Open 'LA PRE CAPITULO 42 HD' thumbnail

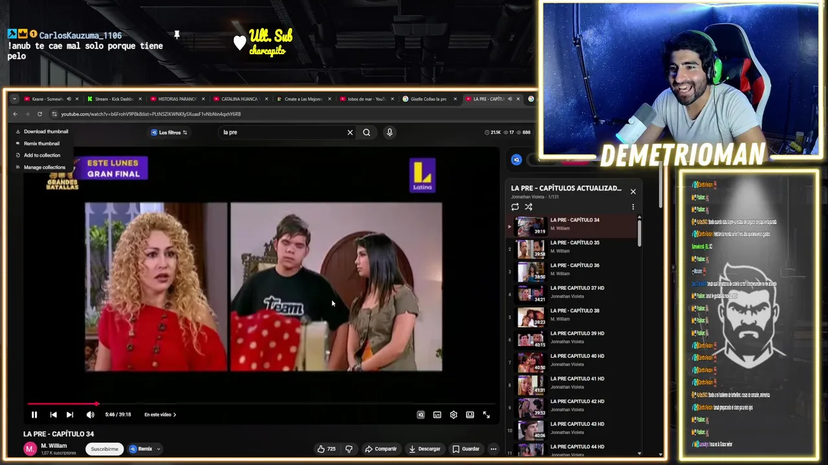pos(531,408)
